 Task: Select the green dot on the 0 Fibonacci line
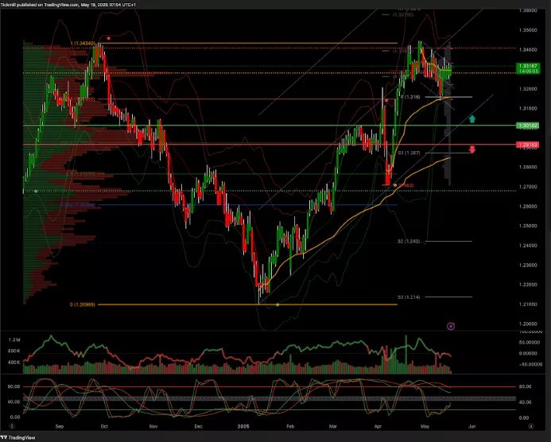277,304
